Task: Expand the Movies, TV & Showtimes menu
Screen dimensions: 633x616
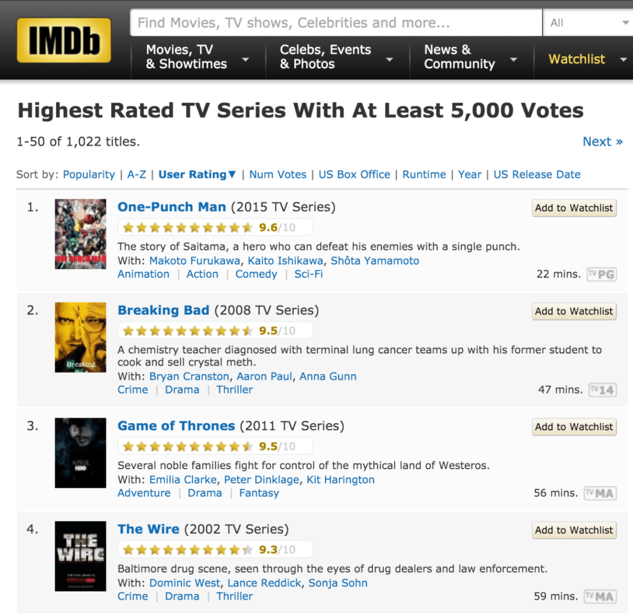Action: [197, 57]
